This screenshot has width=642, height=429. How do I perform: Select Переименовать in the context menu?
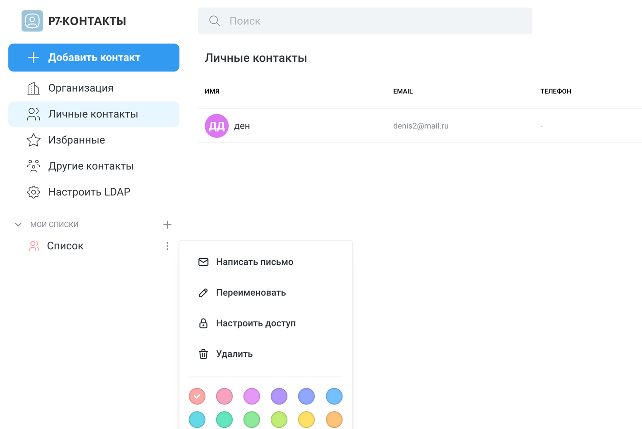coord(251,293)
